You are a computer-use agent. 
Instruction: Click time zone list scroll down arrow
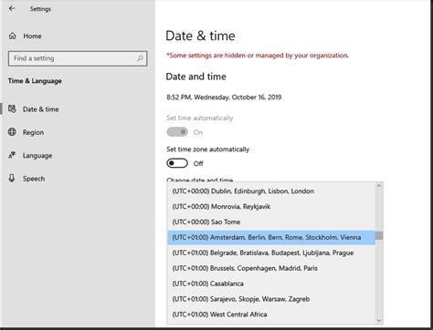click(379, 320)
